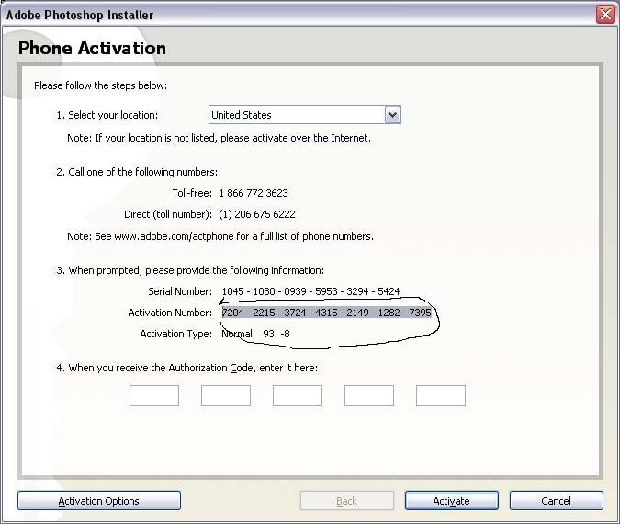Click the 'Toll-free:' label
Screen dimensions: 620x524
192,193
